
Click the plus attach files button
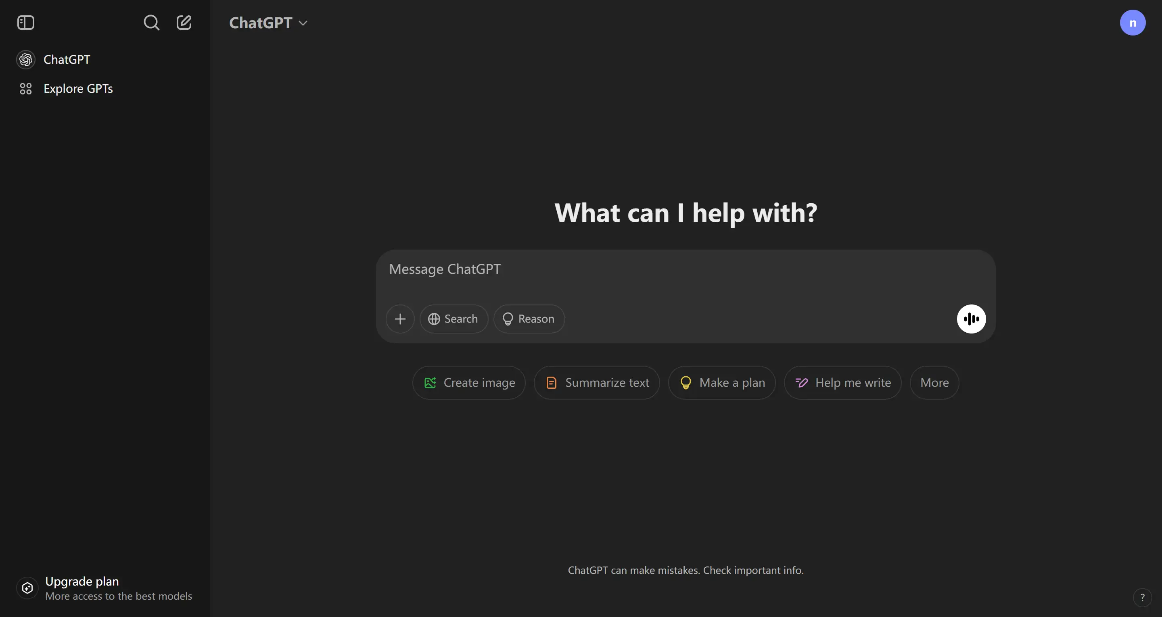click(400, 319)
